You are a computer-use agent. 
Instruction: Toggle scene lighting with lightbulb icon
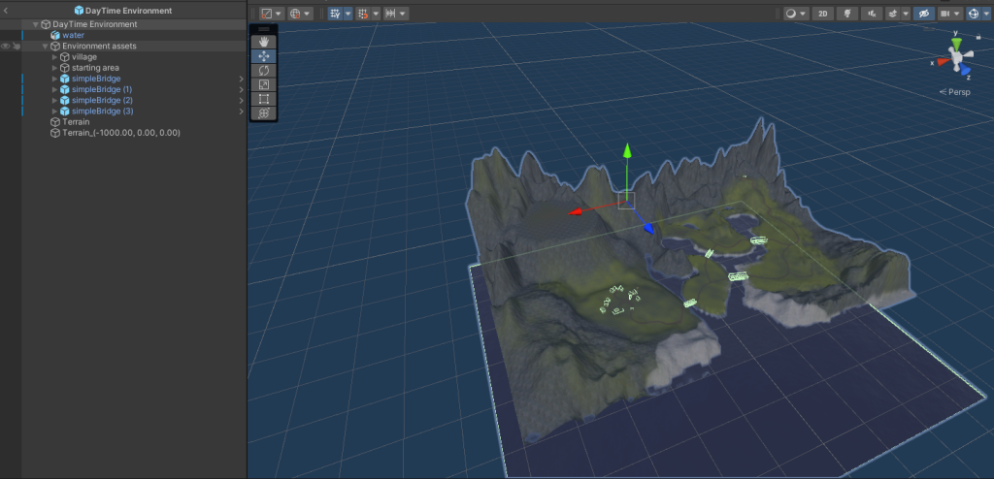847,14
